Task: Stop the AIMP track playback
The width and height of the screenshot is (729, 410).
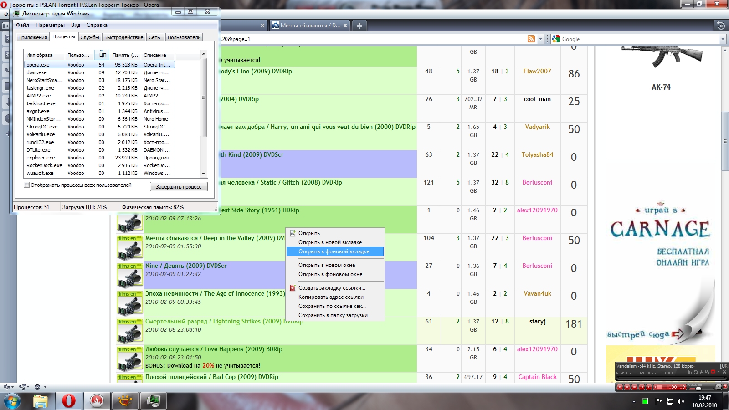Action: (634, 387)
